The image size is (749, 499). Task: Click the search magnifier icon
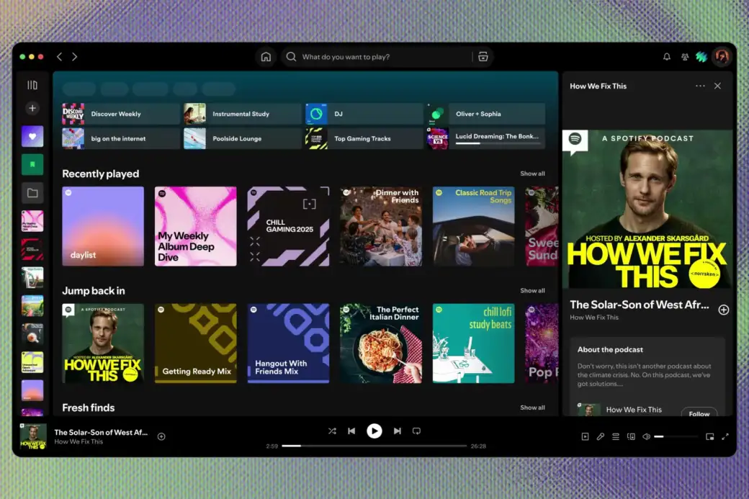291,57
